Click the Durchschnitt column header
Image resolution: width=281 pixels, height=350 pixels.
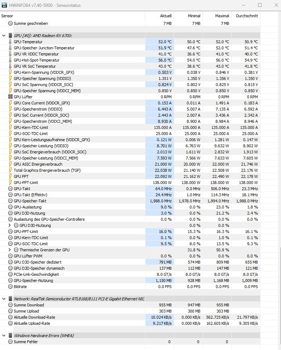(246, 16)
